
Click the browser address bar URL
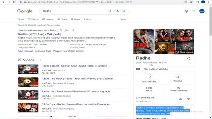(x=77, y=2)
